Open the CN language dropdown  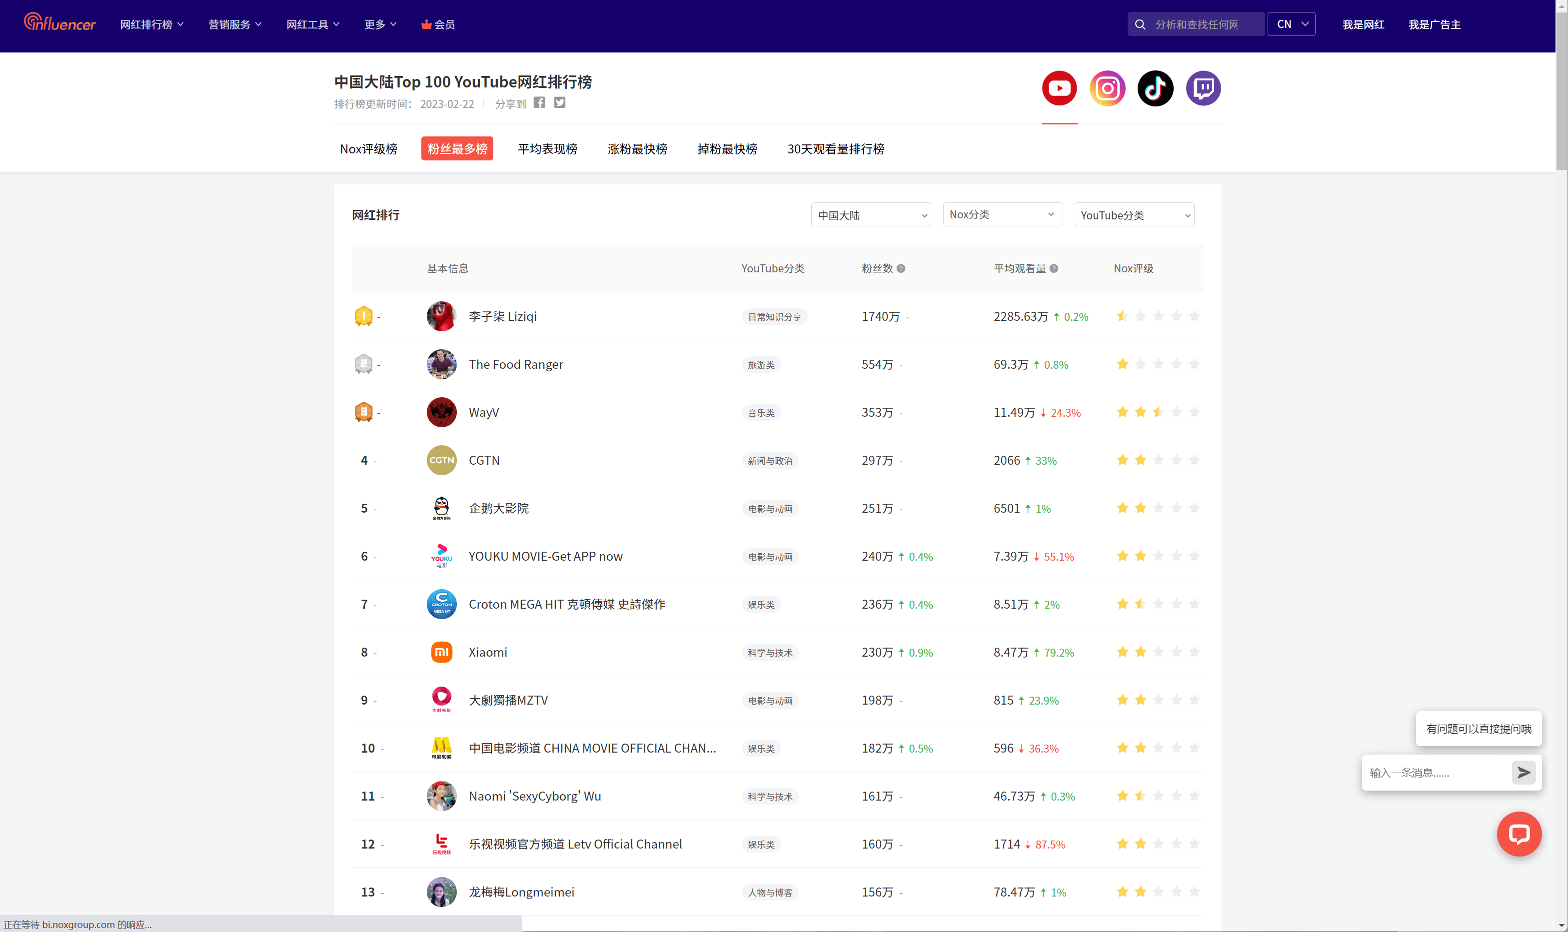coord(1292,23)
